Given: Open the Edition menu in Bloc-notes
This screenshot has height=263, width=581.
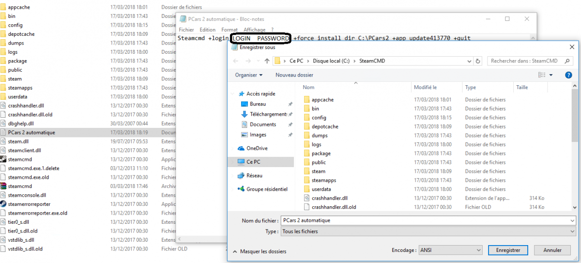Looking at the screenshot, I should tap(208, 30).
